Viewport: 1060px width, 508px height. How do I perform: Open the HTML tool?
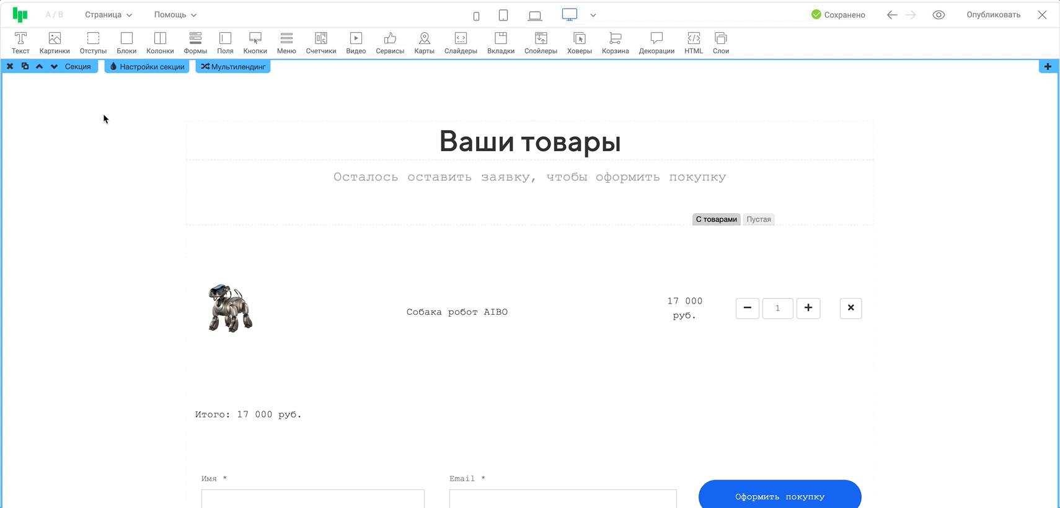tap(694, 43)
